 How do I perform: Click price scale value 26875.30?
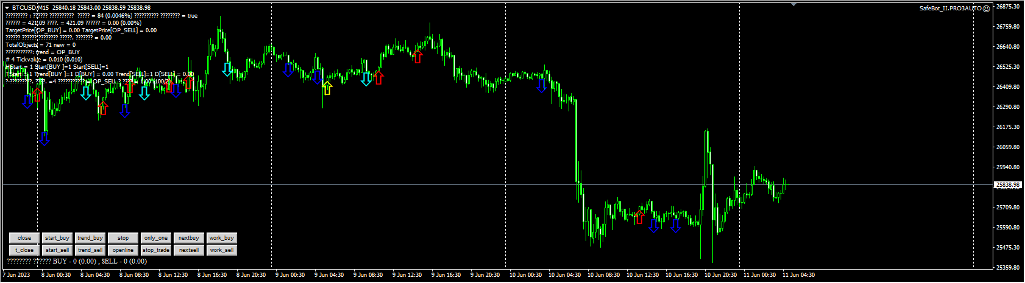(1008, 7)
